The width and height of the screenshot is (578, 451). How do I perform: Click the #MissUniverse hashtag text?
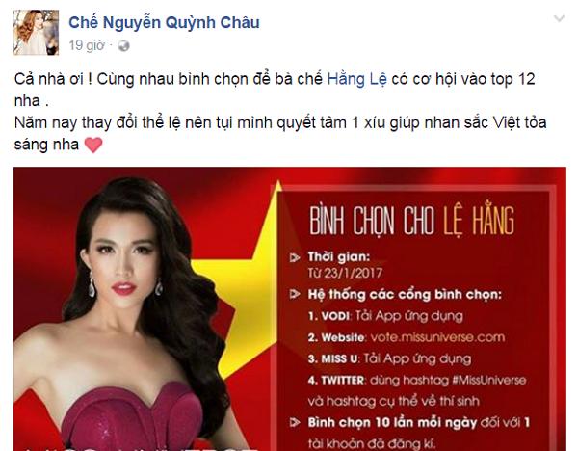coord(488,381)
